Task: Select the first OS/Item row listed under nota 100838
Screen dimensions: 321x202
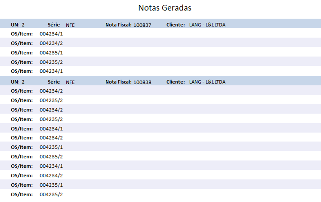Action: click(x=51, y=91)
